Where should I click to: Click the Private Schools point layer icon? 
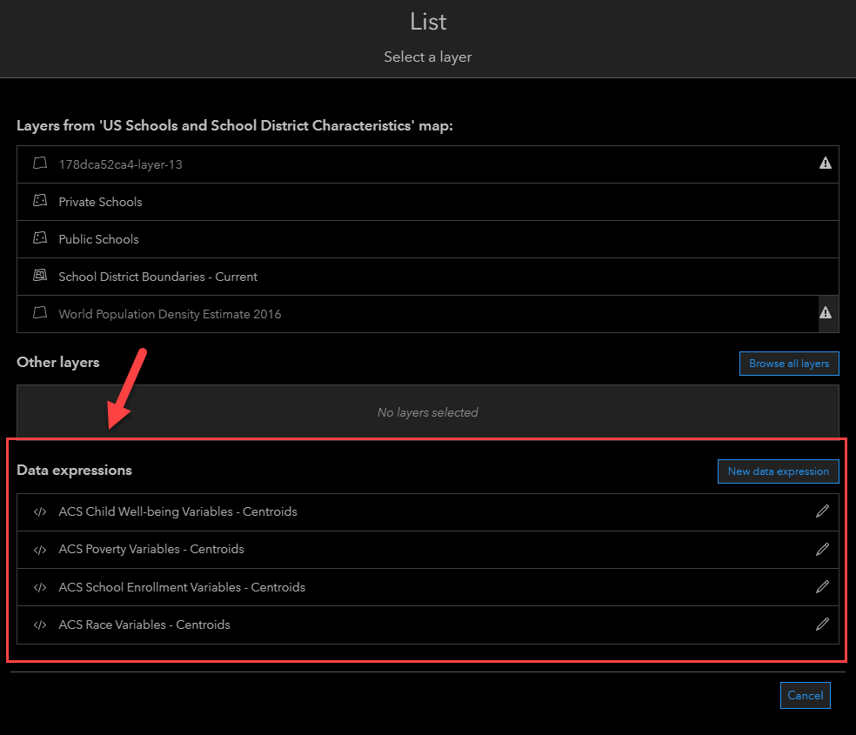point(39,201)
